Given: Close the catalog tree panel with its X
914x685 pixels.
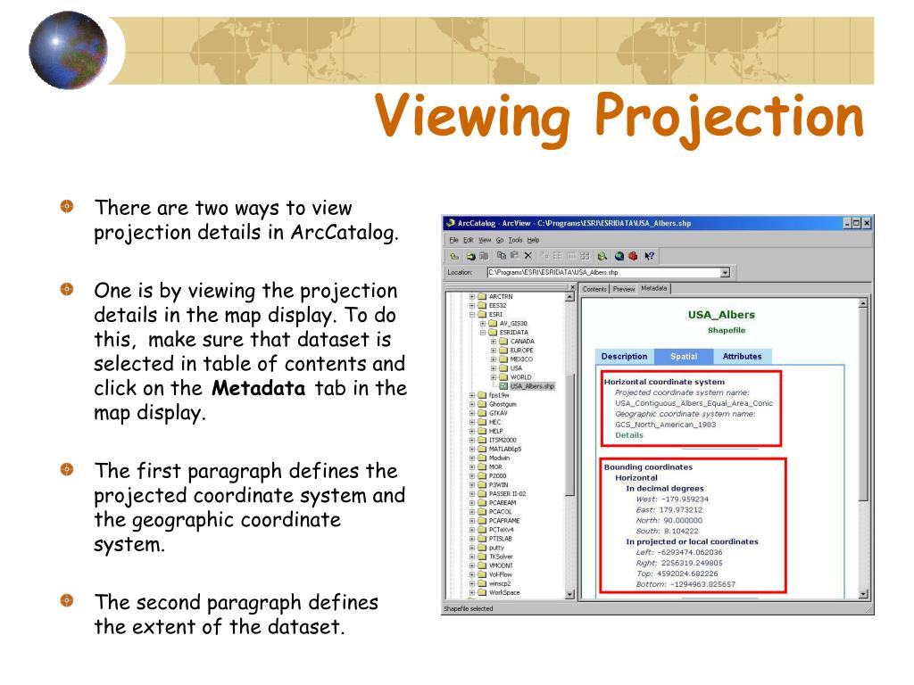Looking at the screenshot, I should coord(572,288).
